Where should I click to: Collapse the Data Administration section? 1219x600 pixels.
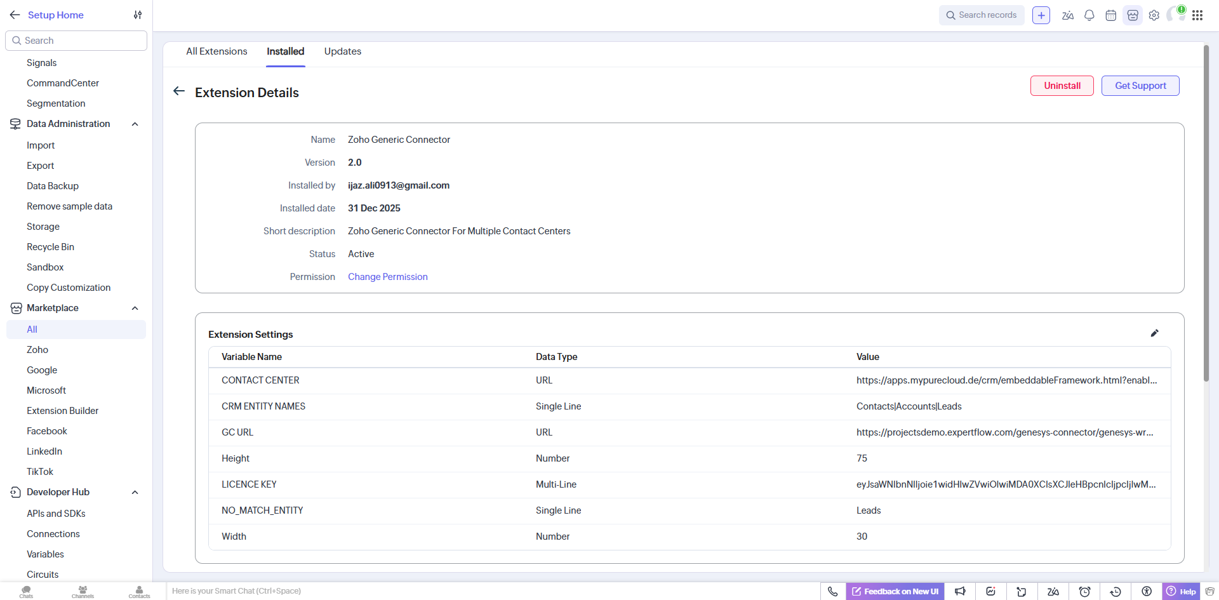pyautogui.click(x=135, y=124)
